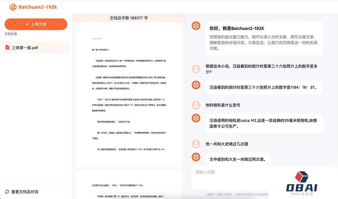This screenshot has height=199, width=338.
Task: Click the Baichuan2-192k logo icon
Action: coord(13,7)
